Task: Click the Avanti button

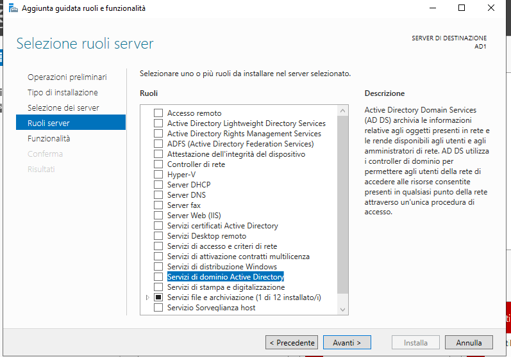Action: point(347,342)
